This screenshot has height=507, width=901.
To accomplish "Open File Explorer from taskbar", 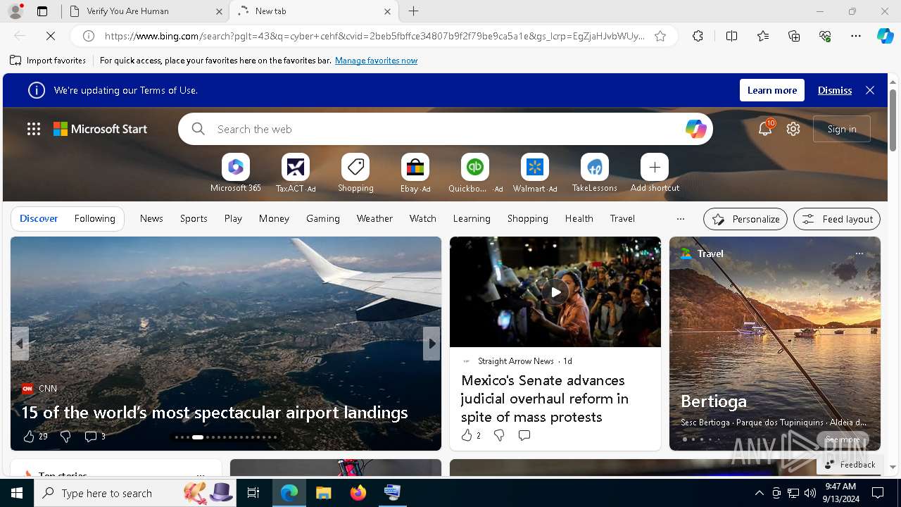I will 324,493.
